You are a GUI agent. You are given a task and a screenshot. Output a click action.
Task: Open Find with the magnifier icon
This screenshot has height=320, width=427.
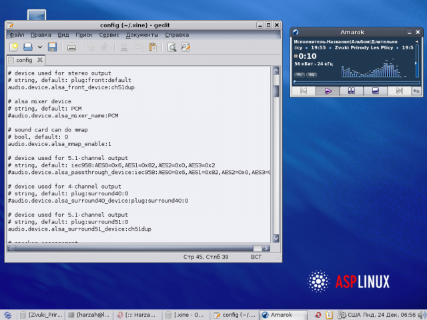coord(172,47)
